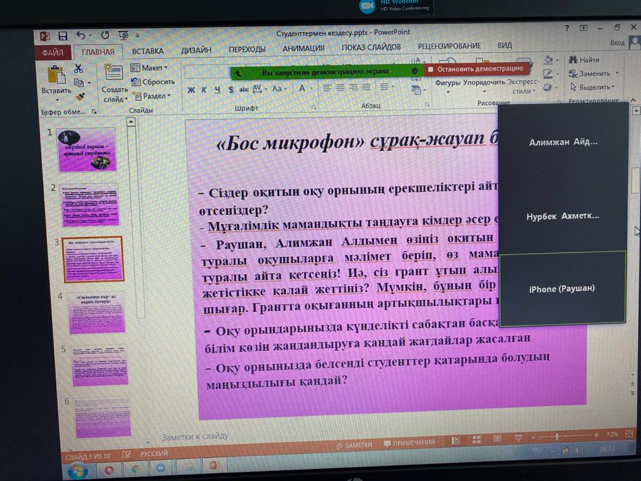Switch to the ДИЗАЙН tab
Image resolution: width=641 pixels, height=481 pixels.
click(x=196, y=50)
